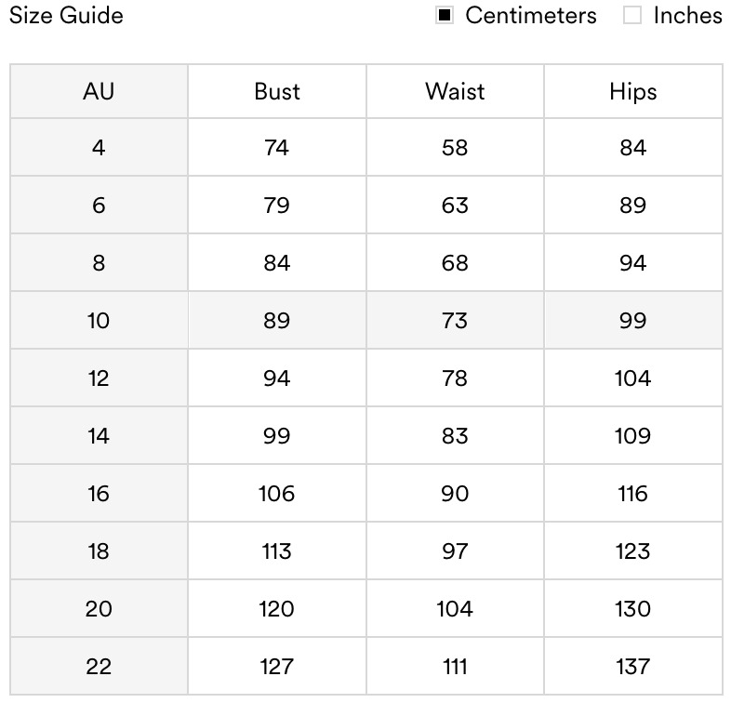The image size is (731, 703).
Task: Click the waist value 73 cell
Action: (x=455, y=321)
